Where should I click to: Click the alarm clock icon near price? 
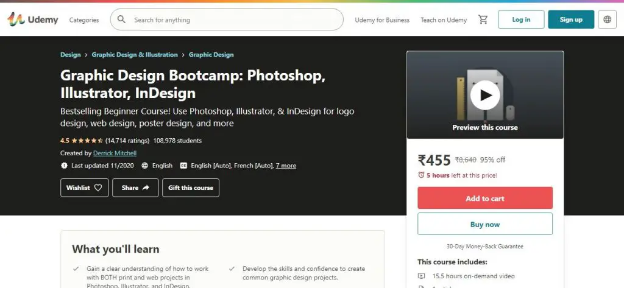(x=421, y=175)
